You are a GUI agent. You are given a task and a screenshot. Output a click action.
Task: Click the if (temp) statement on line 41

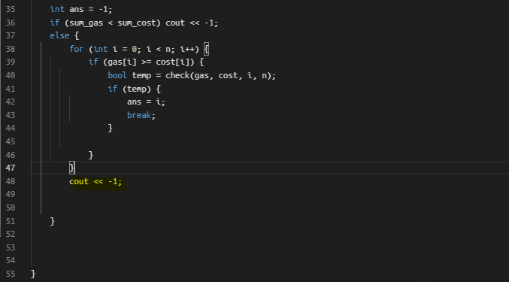click(x=134, y=89)
